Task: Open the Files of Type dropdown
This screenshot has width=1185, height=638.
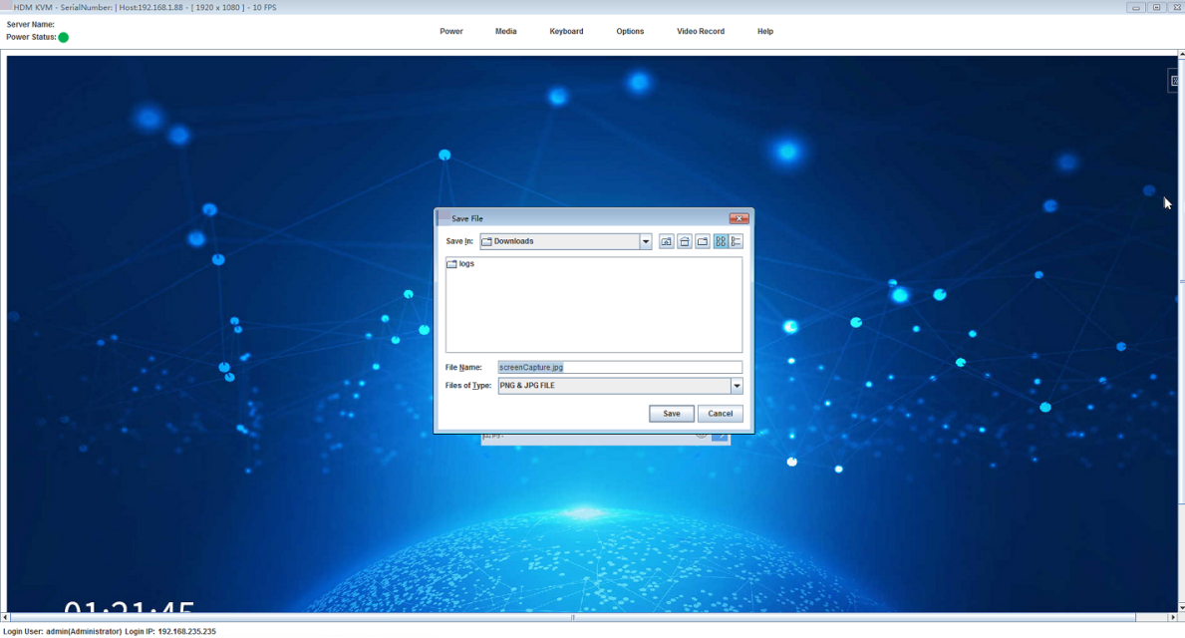Action: coord(737,386)
